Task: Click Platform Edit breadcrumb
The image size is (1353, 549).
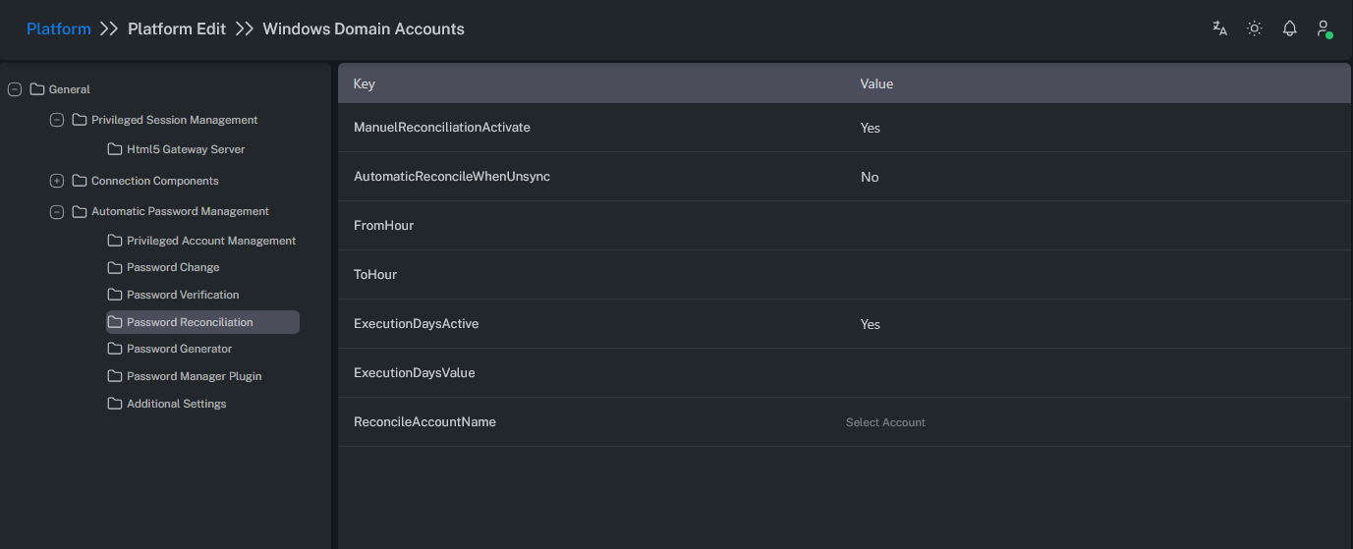Action: point(177,28)
